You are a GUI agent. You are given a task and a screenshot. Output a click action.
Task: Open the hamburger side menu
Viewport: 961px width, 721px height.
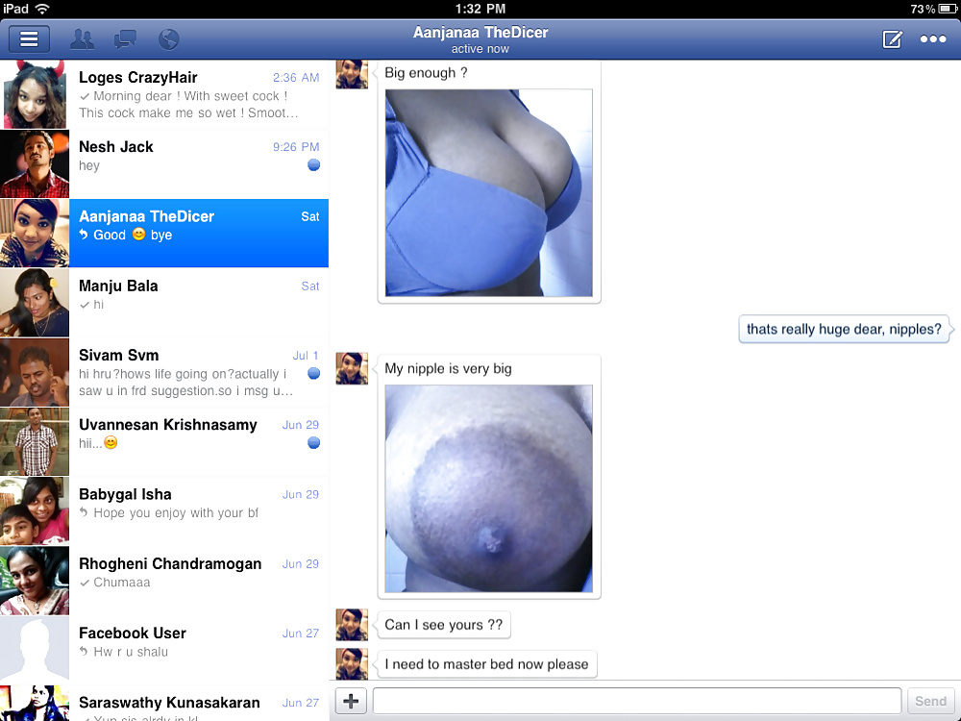[x=29, y=39]
